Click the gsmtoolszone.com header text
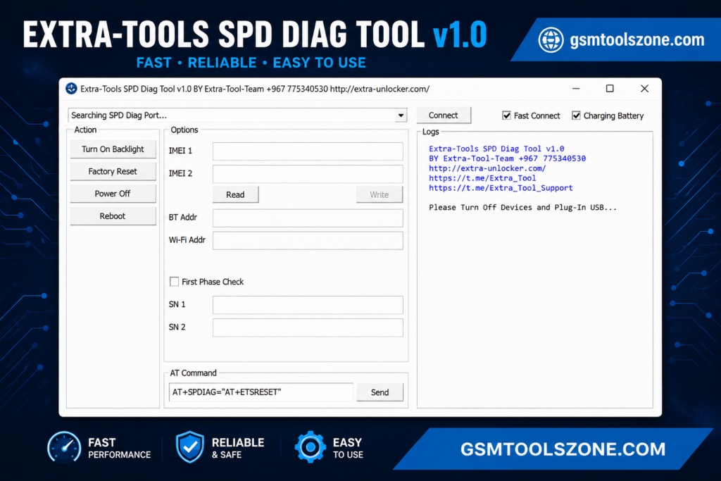721x481 pixels. [x=637, y=40]
